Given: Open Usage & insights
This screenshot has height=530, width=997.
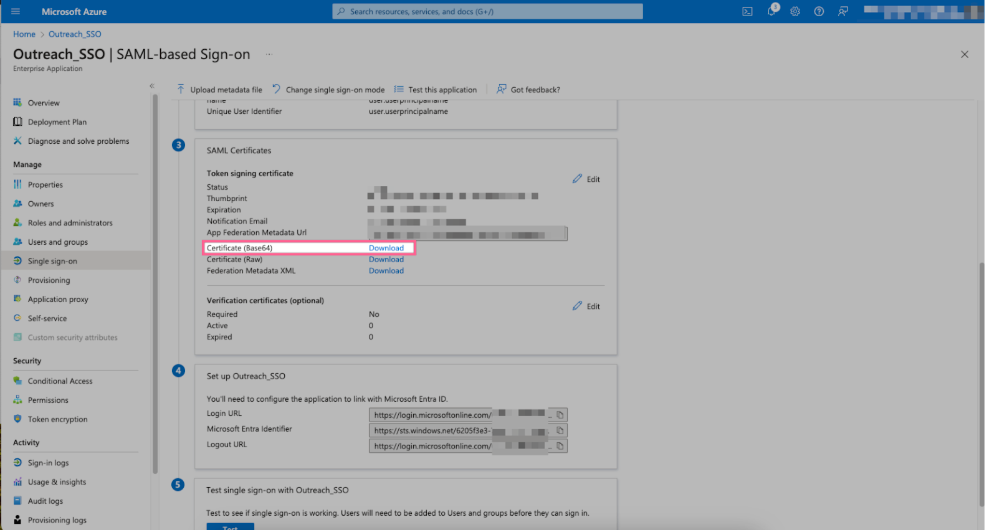Looking at the screenshot, I should point(57,482).
